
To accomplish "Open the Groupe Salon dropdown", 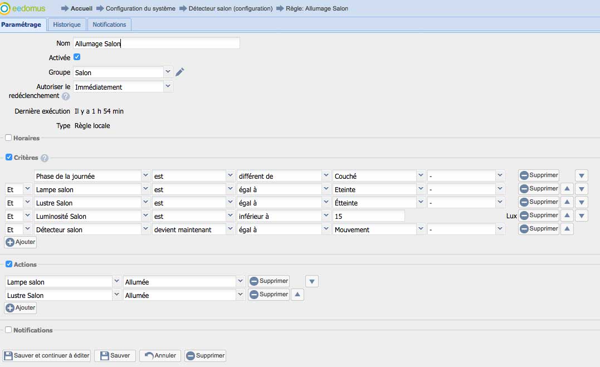I will (168, 72).
